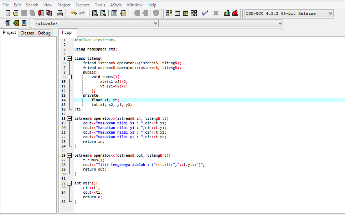Click the Open file toolbar icon
The height and width of the screenshot is (215, 345).
15,14
